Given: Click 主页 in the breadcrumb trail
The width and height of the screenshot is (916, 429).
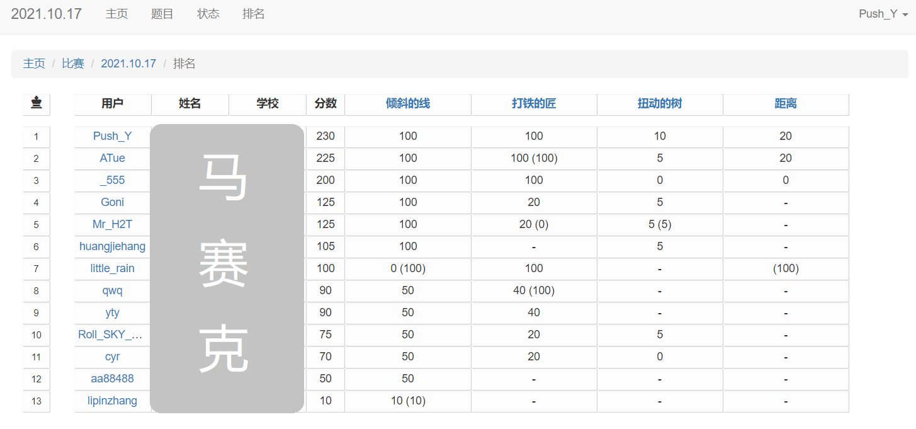Looking at the screenshot, I should coord(34,64).
